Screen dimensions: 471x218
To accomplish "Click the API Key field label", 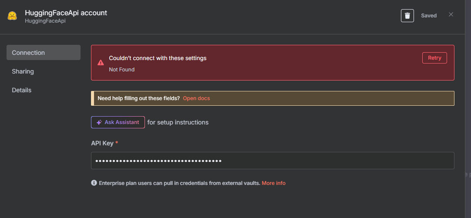I will pyautogui.click(x=102, y=144).
